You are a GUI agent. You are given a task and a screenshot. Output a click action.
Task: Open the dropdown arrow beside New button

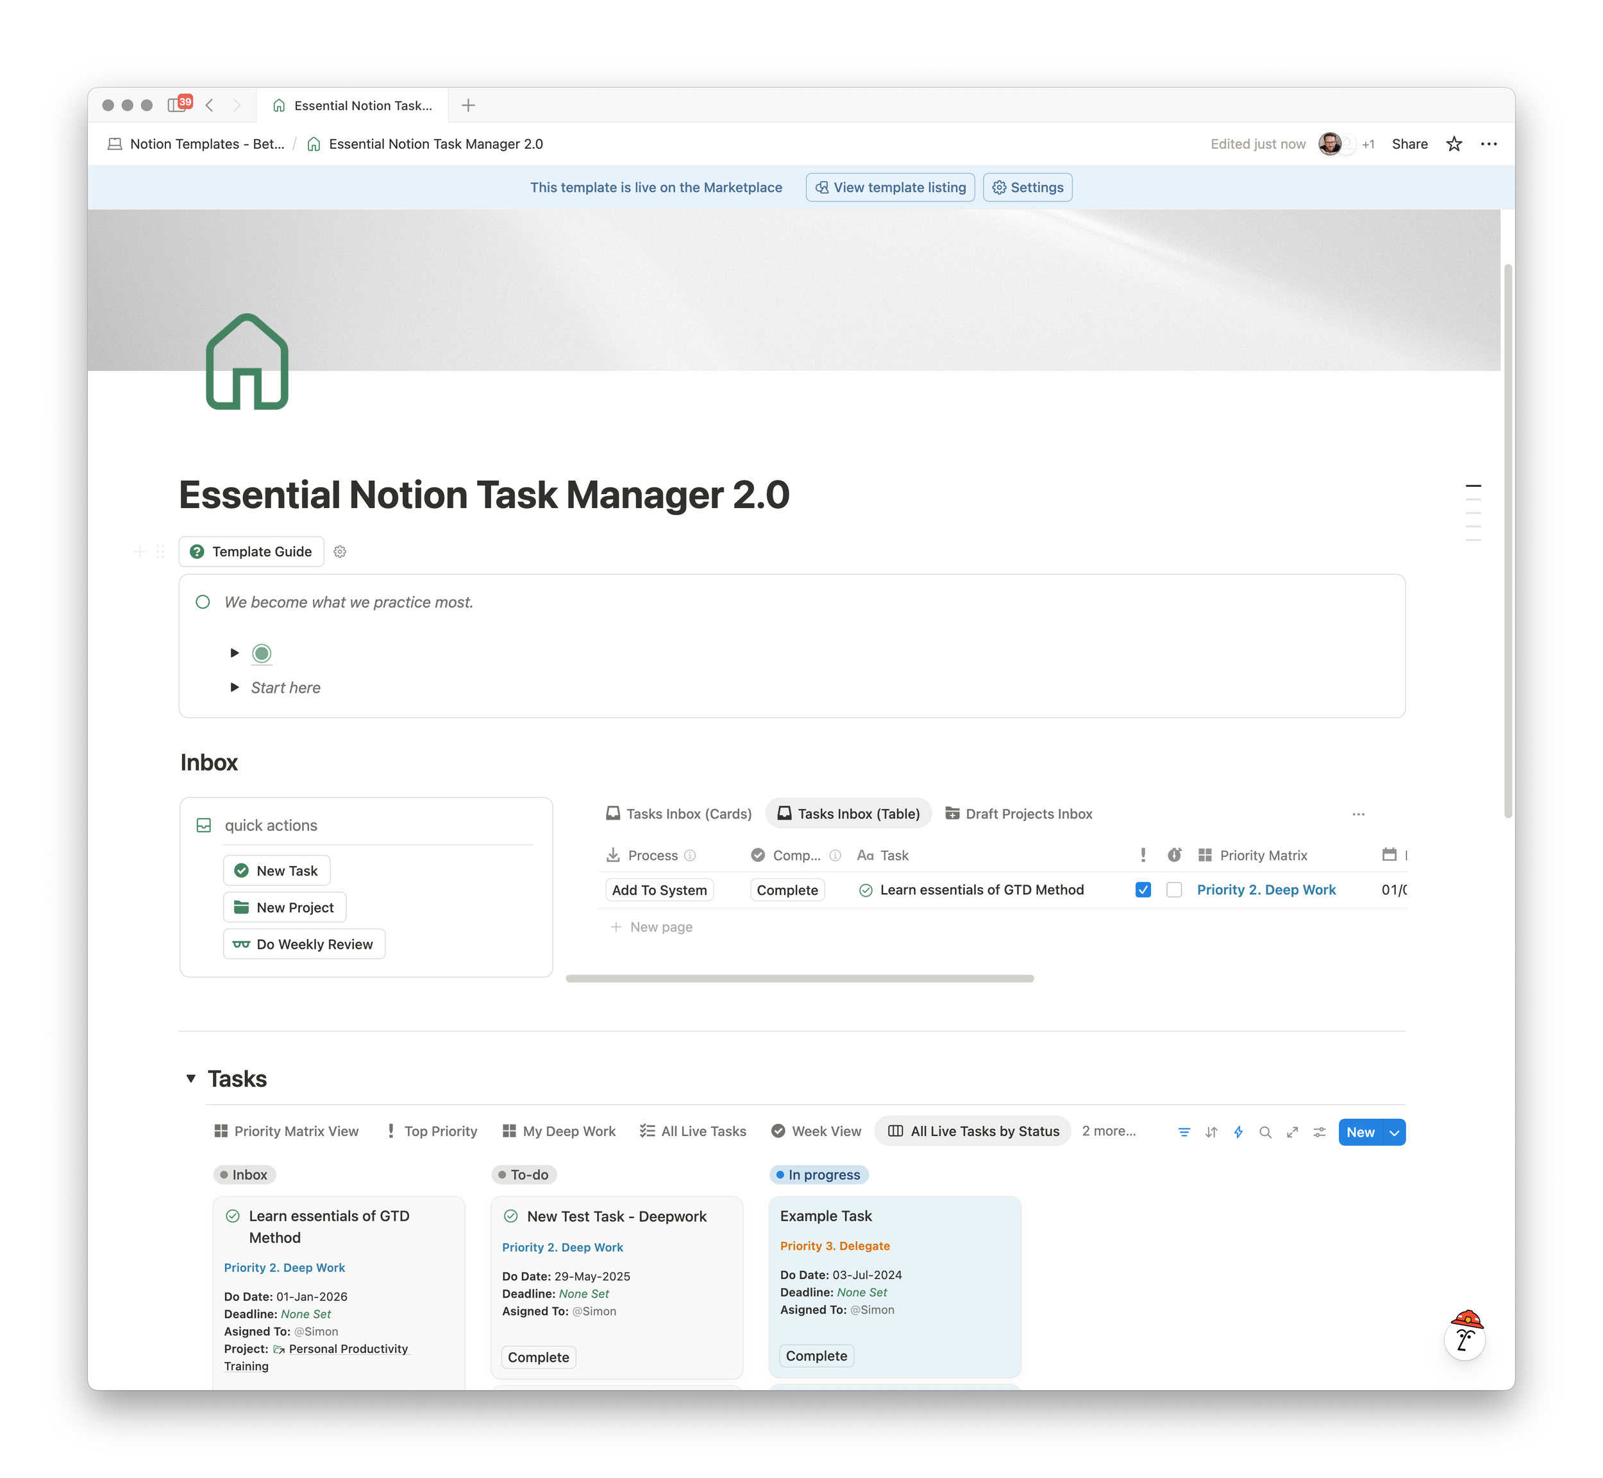click(x=1395, y=1132)
